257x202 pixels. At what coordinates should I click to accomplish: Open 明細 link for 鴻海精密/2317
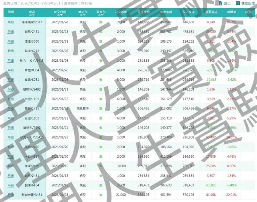10,22
